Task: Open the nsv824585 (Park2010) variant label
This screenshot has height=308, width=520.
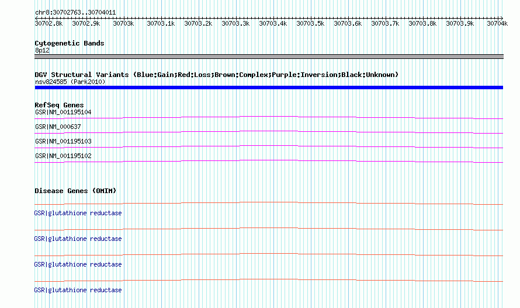Action: tap(70, 82)
